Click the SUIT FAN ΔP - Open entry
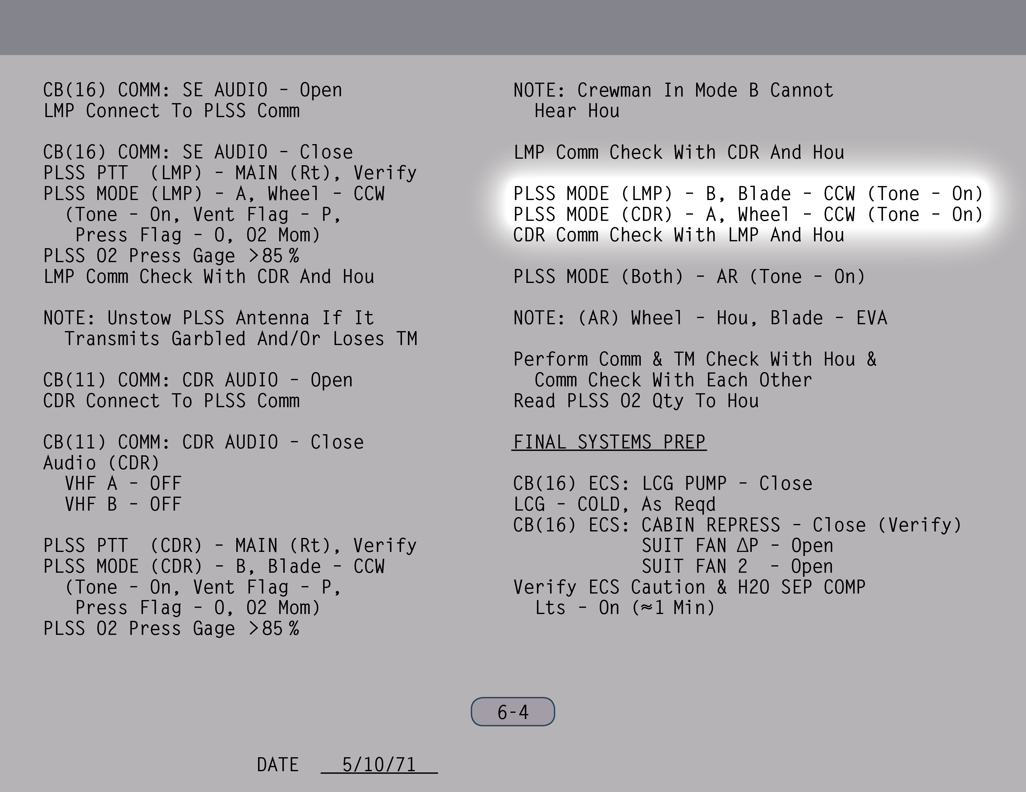 (x=737, y=545)
